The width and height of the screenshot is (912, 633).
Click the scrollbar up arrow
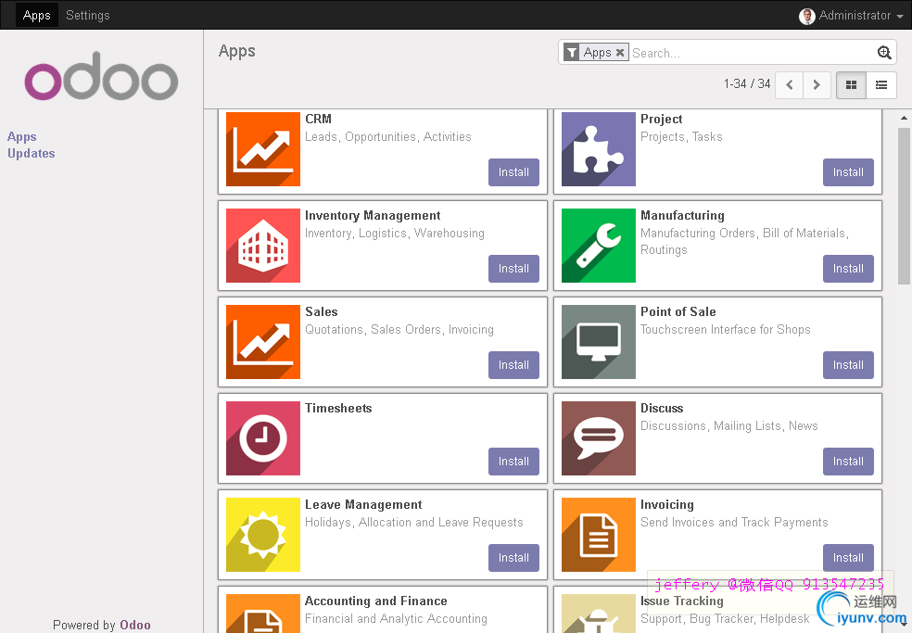(904, 118)
